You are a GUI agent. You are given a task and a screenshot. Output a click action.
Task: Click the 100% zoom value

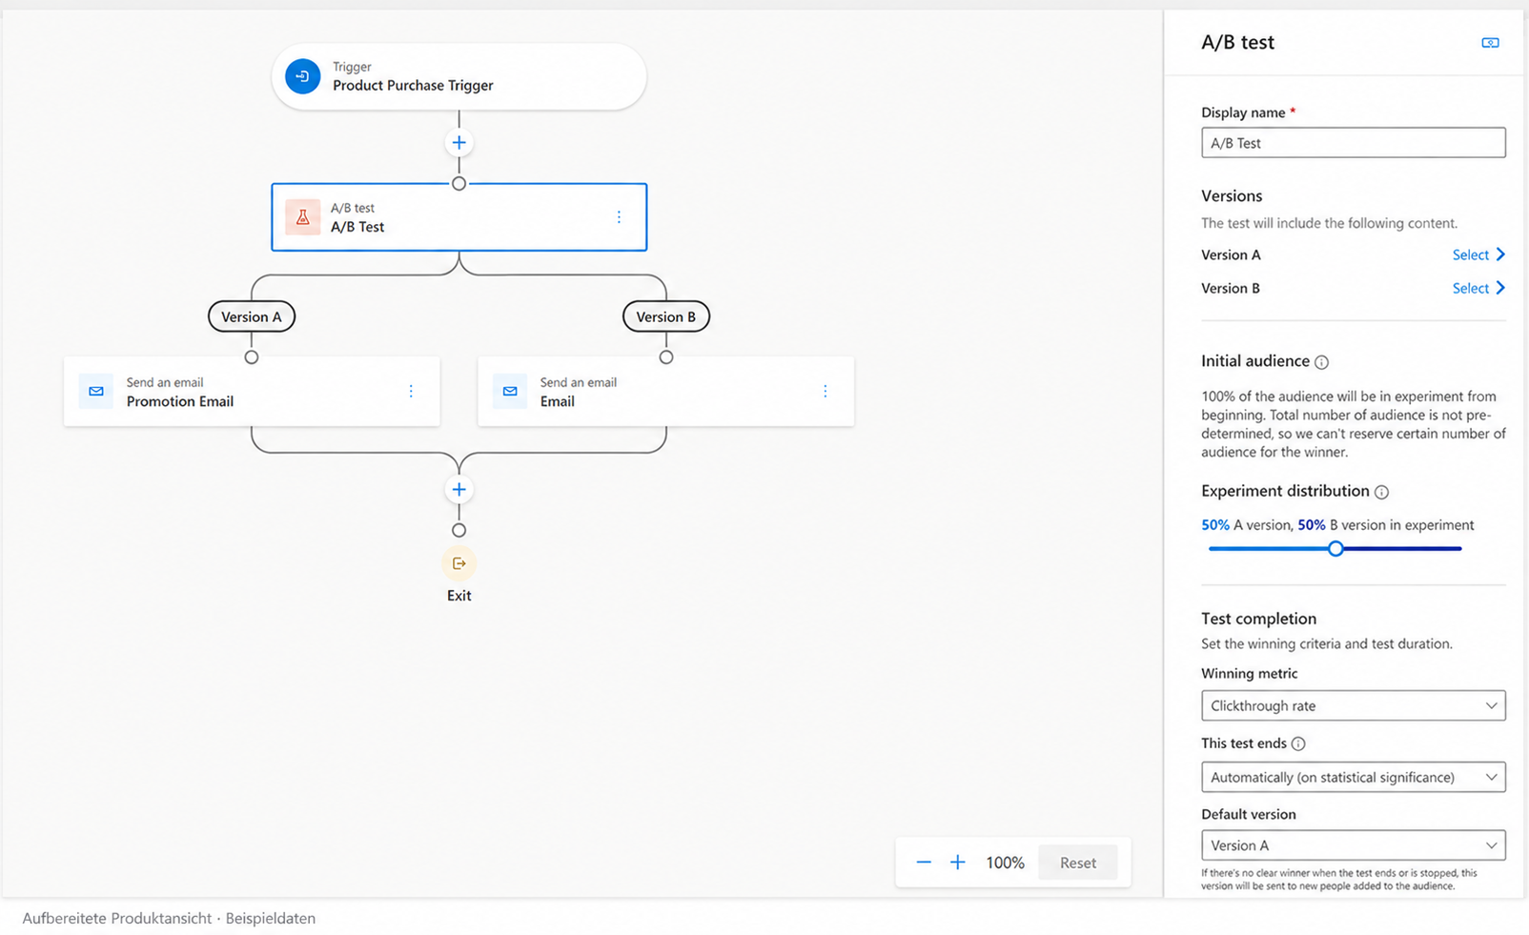click(1005, 863)
